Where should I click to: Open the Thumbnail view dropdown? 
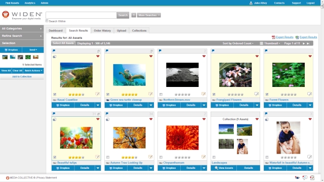[x=270, y=43]
